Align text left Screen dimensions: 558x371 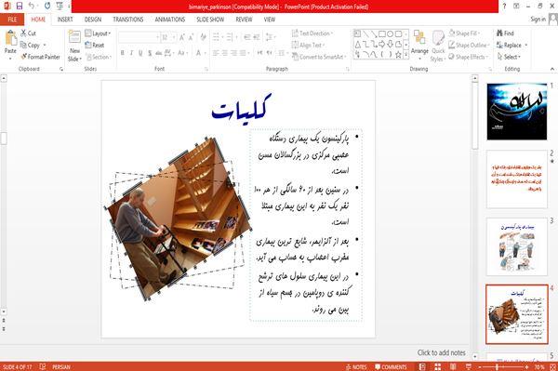216,53
